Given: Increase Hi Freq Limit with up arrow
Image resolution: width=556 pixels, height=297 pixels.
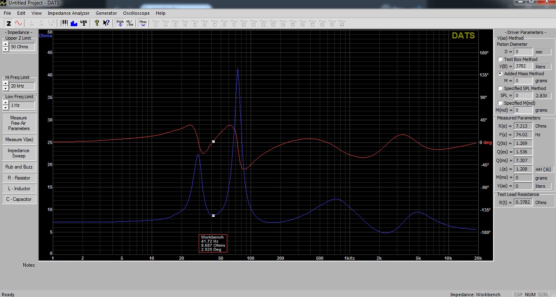Looking at the screenshot, I should 6,84.
